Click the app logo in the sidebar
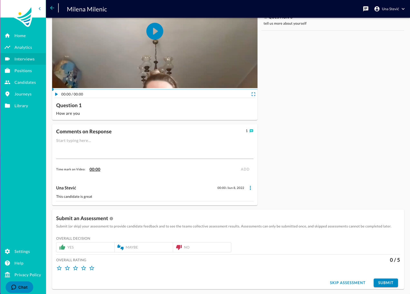The width and height of the screenshot is (410, 294). pos(24,18)
